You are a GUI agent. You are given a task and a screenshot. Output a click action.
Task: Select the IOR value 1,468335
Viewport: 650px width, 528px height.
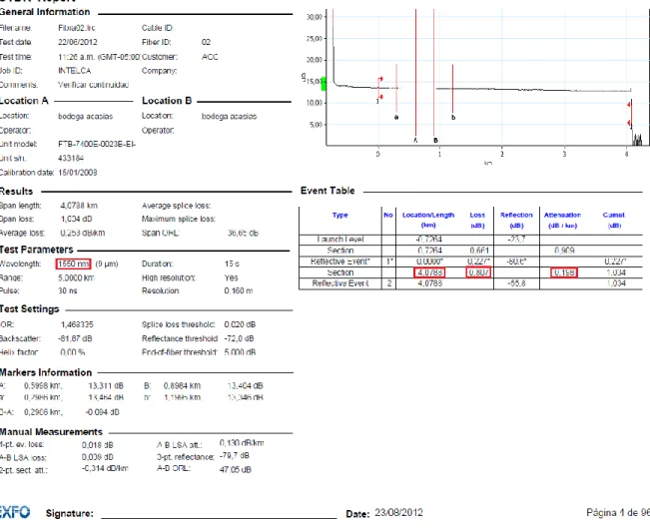(x=77, y=324)
